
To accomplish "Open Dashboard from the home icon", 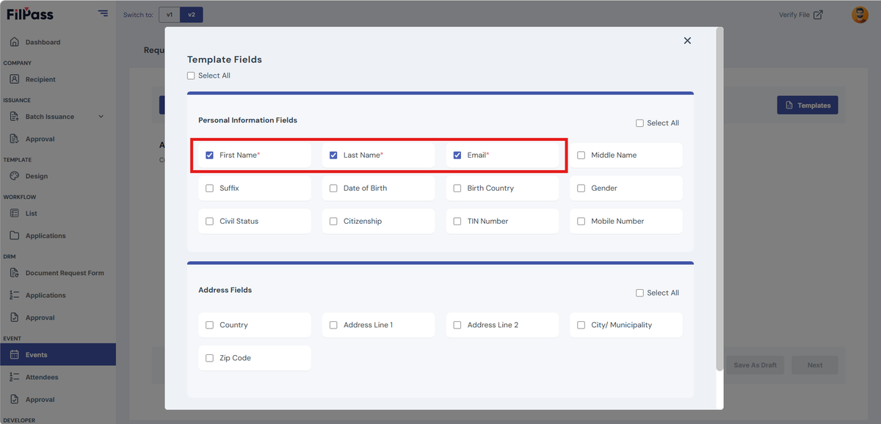I will [15, 42].
